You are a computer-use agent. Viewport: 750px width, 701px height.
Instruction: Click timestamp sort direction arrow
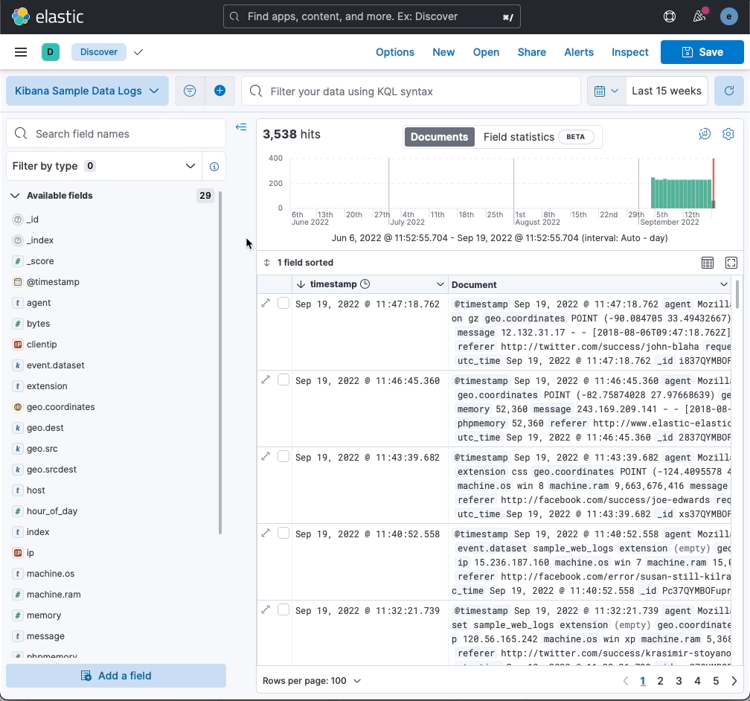click(x=301, y=285)
